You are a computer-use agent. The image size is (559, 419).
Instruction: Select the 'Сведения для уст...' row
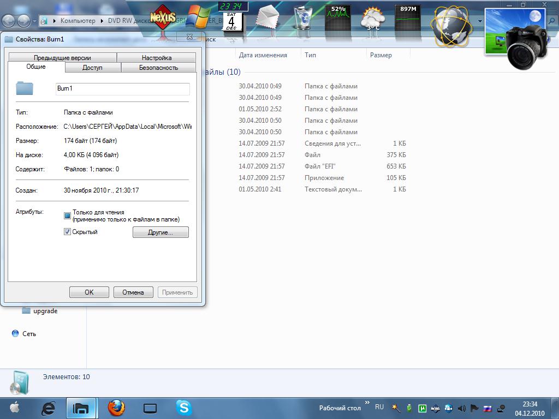[x=307, y=143]
